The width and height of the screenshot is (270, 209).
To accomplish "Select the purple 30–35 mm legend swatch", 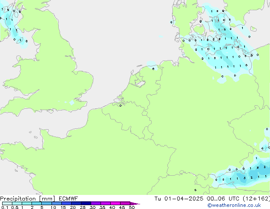I will point(95,203).
